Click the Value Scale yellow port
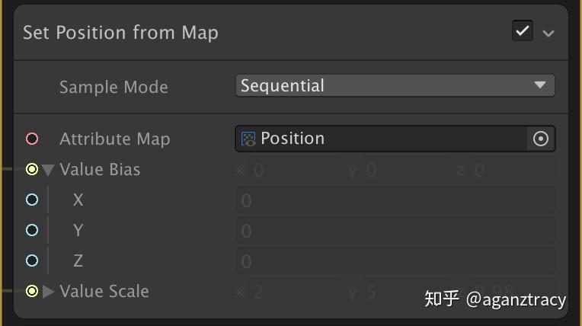 (x=32, y=291)
